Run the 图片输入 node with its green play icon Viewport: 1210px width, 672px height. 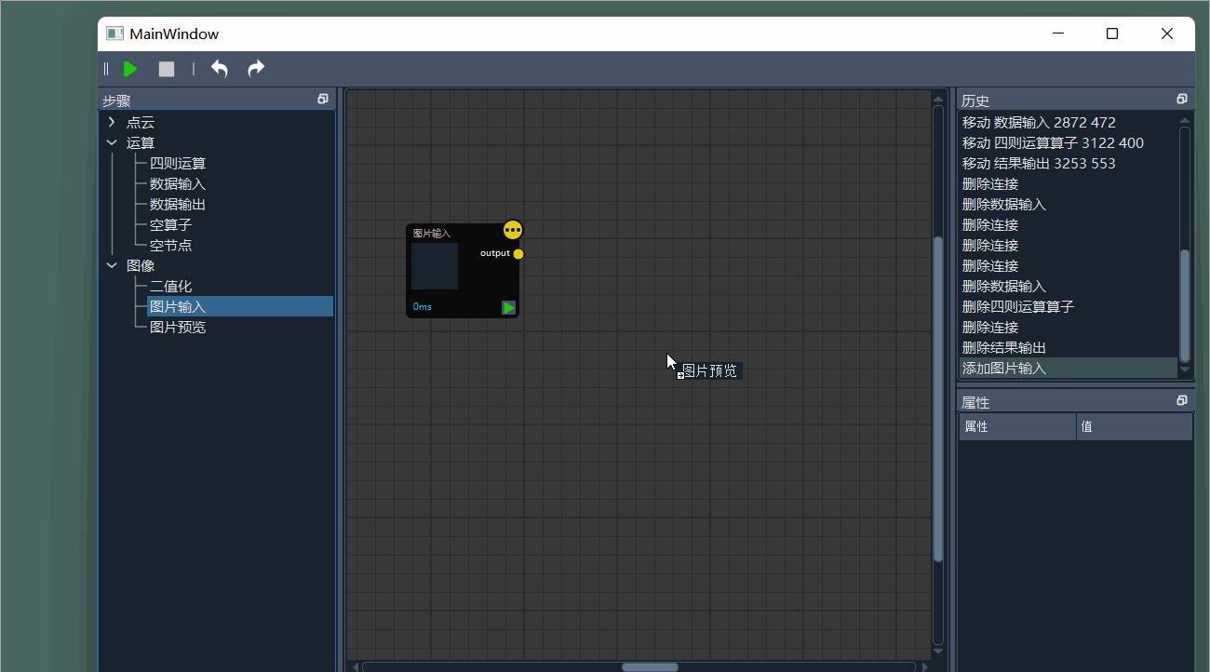[508, 307]
